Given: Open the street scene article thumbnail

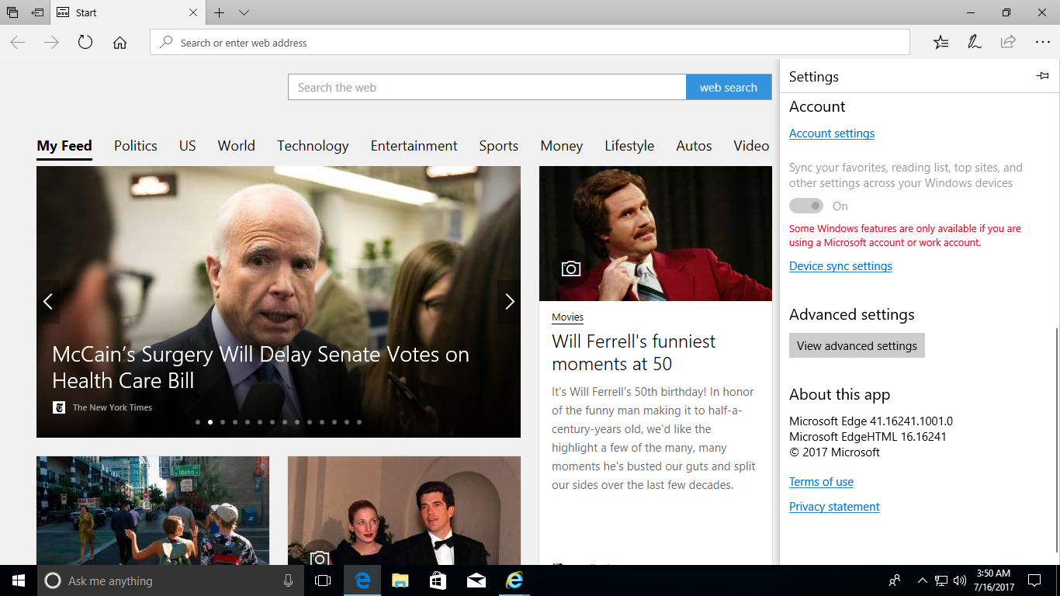Looking at the screenshot, I should point(153,511).
